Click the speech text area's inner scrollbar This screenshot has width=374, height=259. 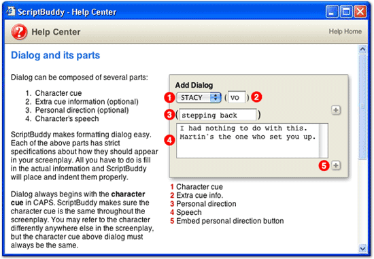click(x=324, y=141)
